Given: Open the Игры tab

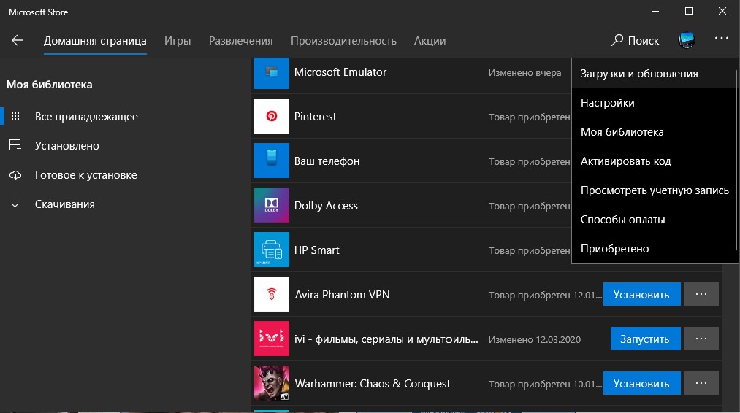Looking at the screenshot, I should pos(178,41).
